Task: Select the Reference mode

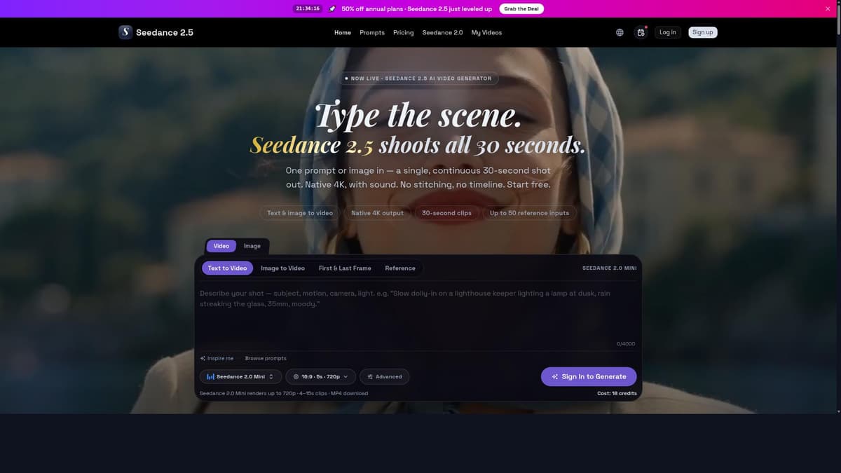Action: point(400,268)
